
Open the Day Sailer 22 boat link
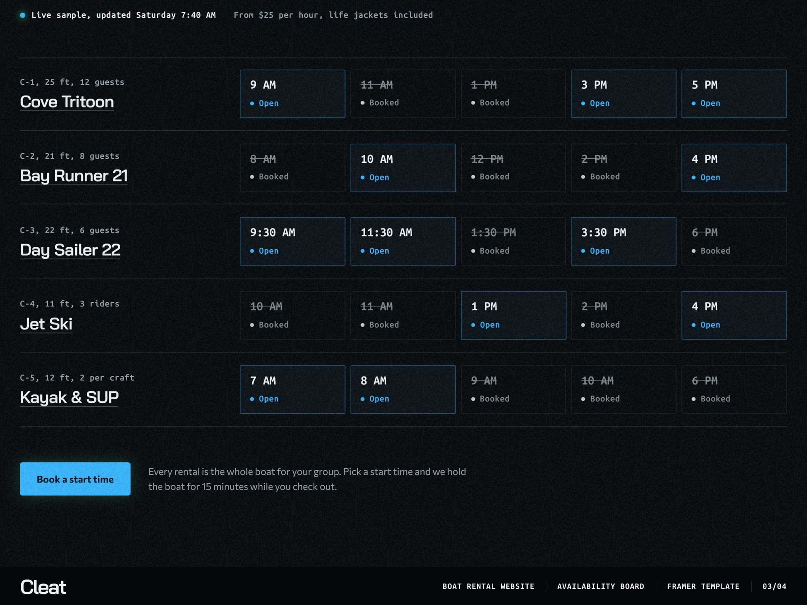click(70, 250)
